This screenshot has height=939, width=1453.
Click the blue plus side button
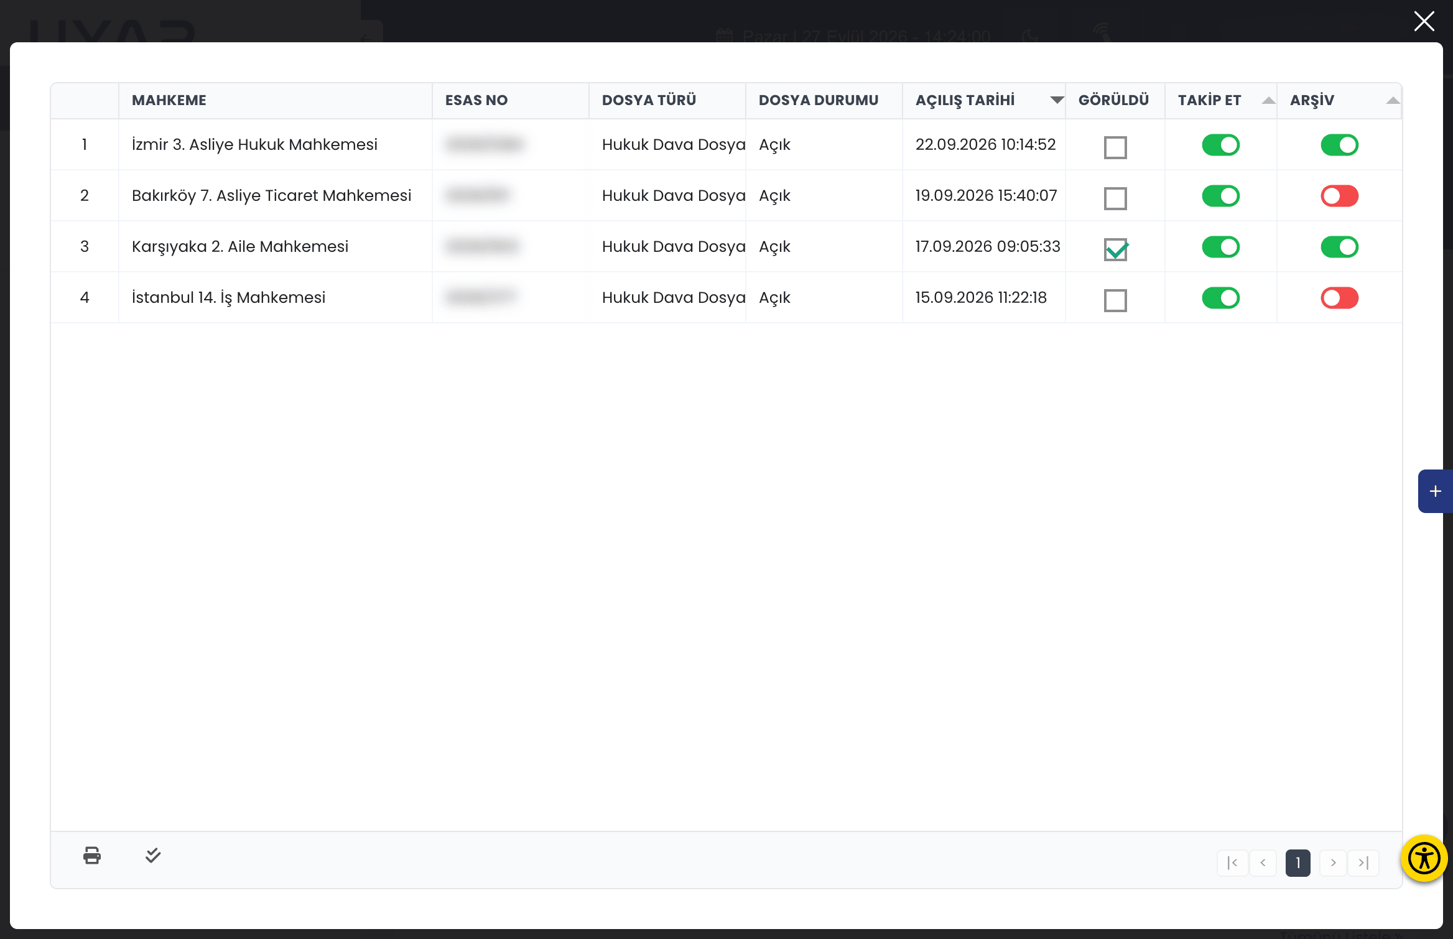1436,491
